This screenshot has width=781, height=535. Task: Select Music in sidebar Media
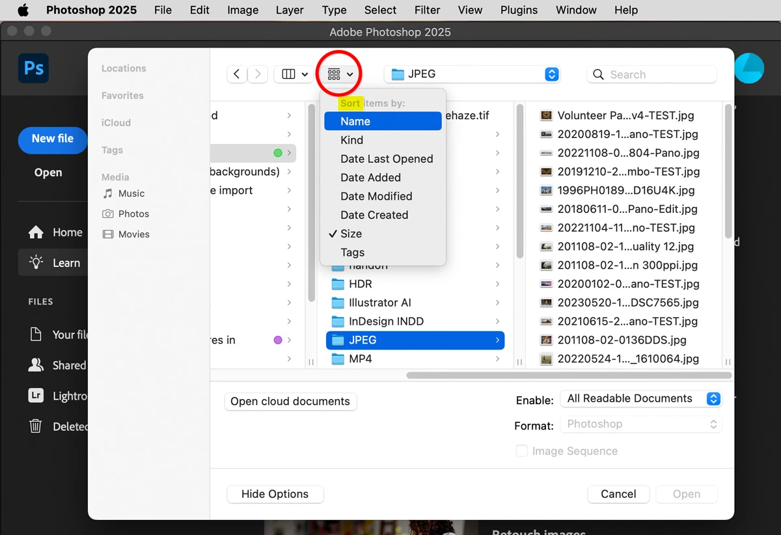[x=124, y=193]
